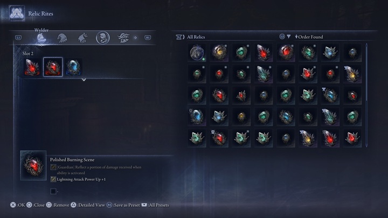The width and height of the screenshot is (388, 218).
Task: Click the Save as Preset button
Action: 123,205
